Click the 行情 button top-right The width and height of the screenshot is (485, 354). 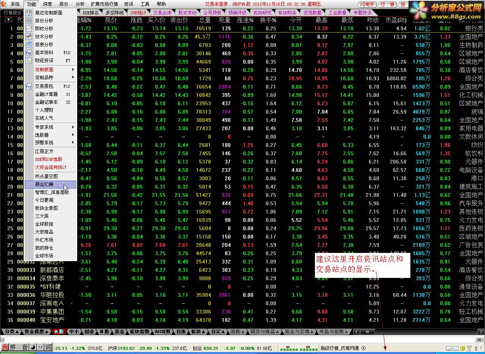388,4
